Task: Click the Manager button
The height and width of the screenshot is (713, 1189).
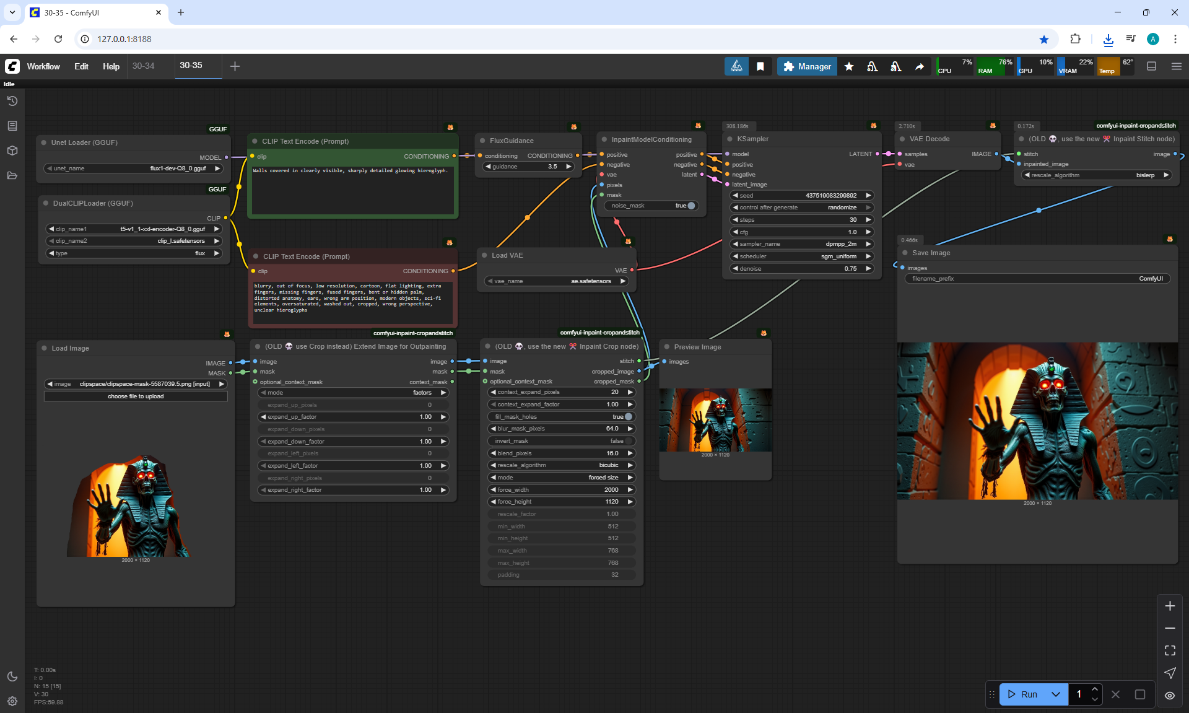Action: [x=807, y=66]
